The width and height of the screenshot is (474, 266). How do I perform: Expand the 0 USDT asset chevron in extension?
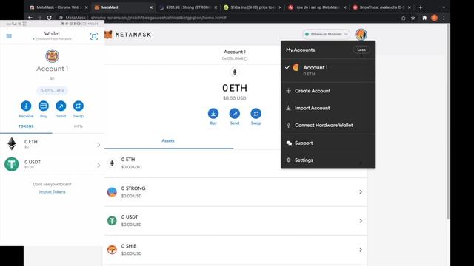pyautogui.click(x=361, y=221)
